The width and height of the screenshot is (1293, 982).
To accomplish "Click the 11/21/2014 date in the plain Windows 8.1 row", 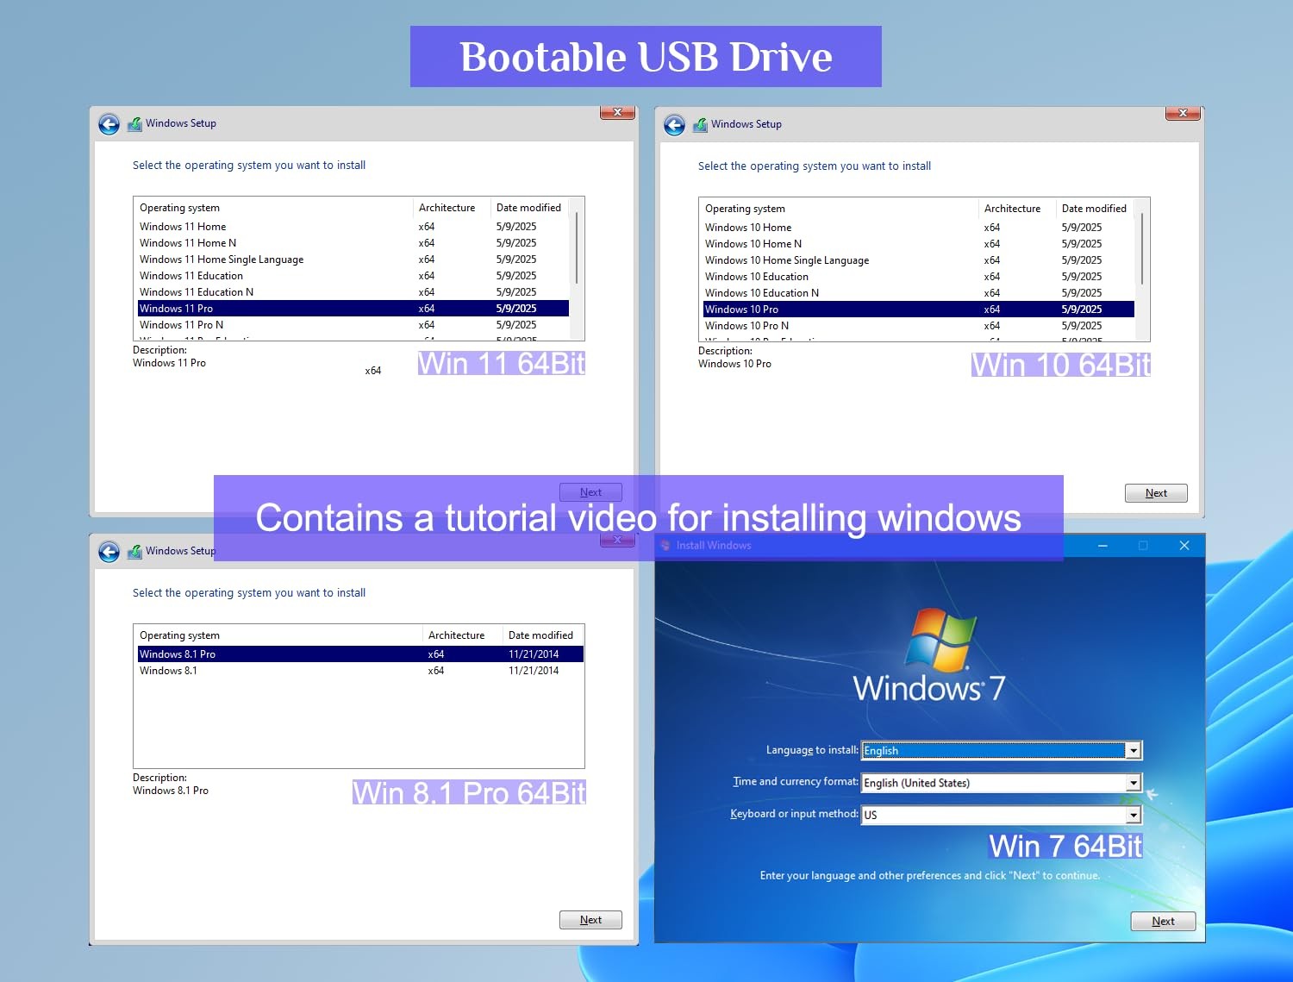I will click(x=534, y=671).
